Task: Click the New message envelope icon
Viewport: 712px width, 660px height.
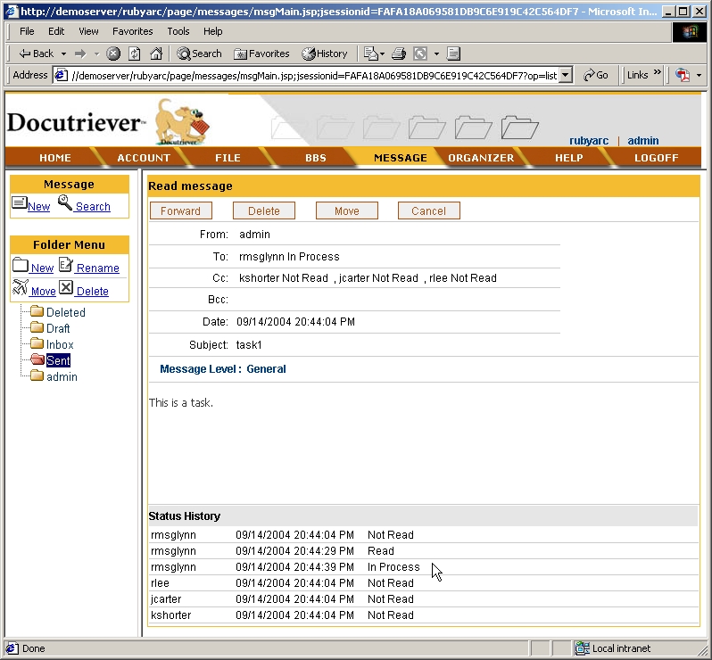Action: coord(19,203)
